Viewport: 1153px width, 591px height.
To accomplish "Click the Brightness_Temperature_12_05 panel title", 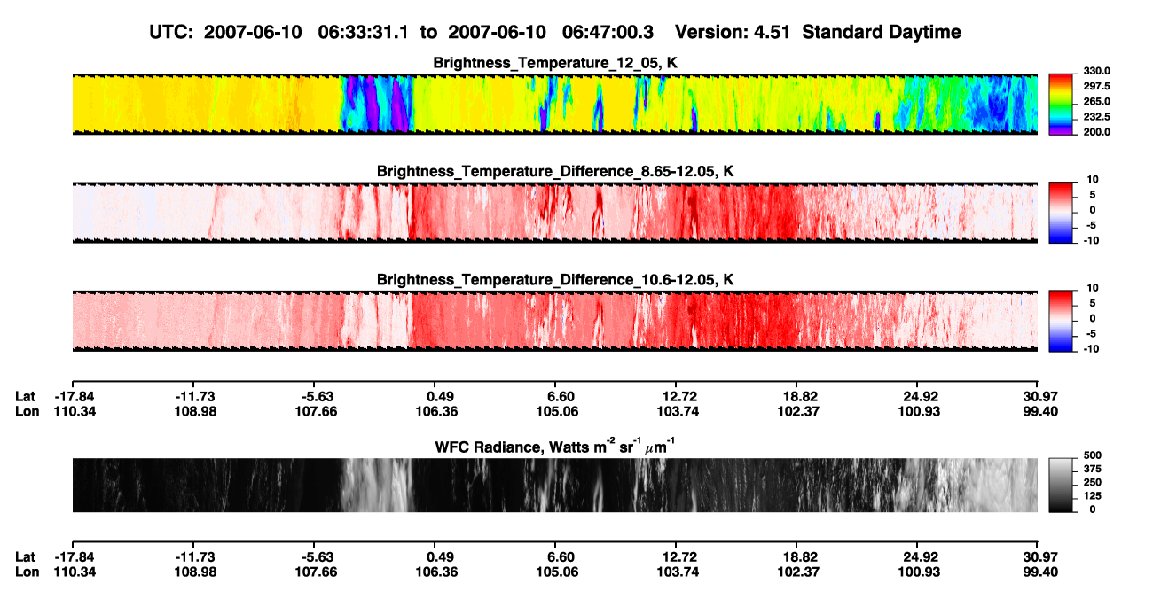I will (x=555, y=63).
